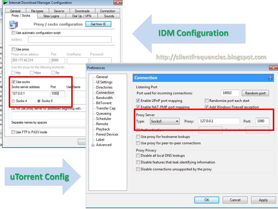Click the IDM socks Port field 1080
278x209 pixels.
click(58, 94)
